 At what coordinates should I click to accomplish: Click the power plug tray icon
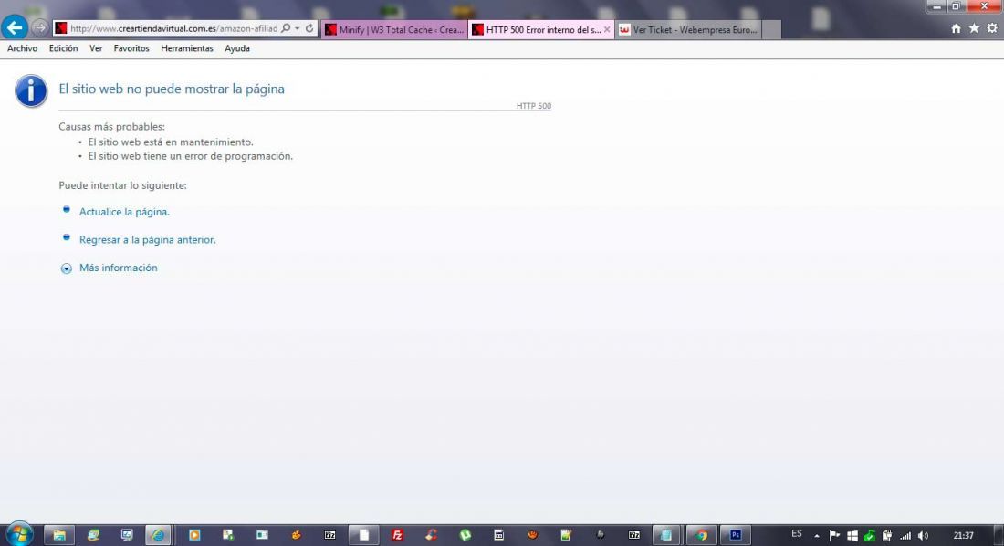tap(887, 536)
